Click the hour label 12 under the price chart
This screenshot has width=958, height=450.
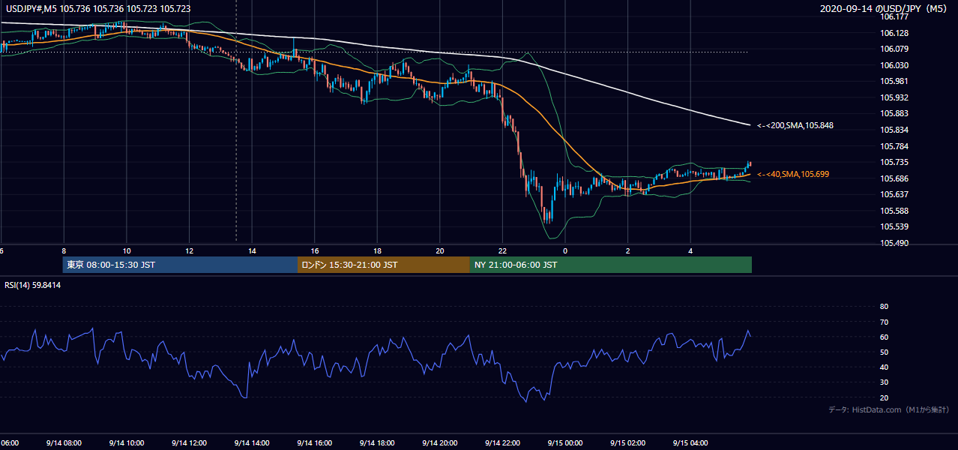click(x=189, y=251)
